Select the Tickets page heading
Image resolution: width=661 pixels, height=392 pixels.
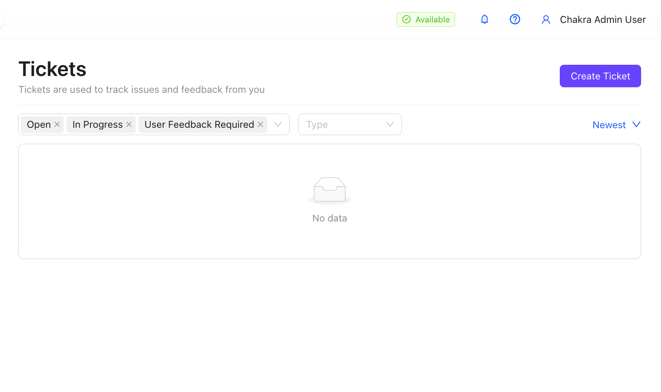coord(52,69)
